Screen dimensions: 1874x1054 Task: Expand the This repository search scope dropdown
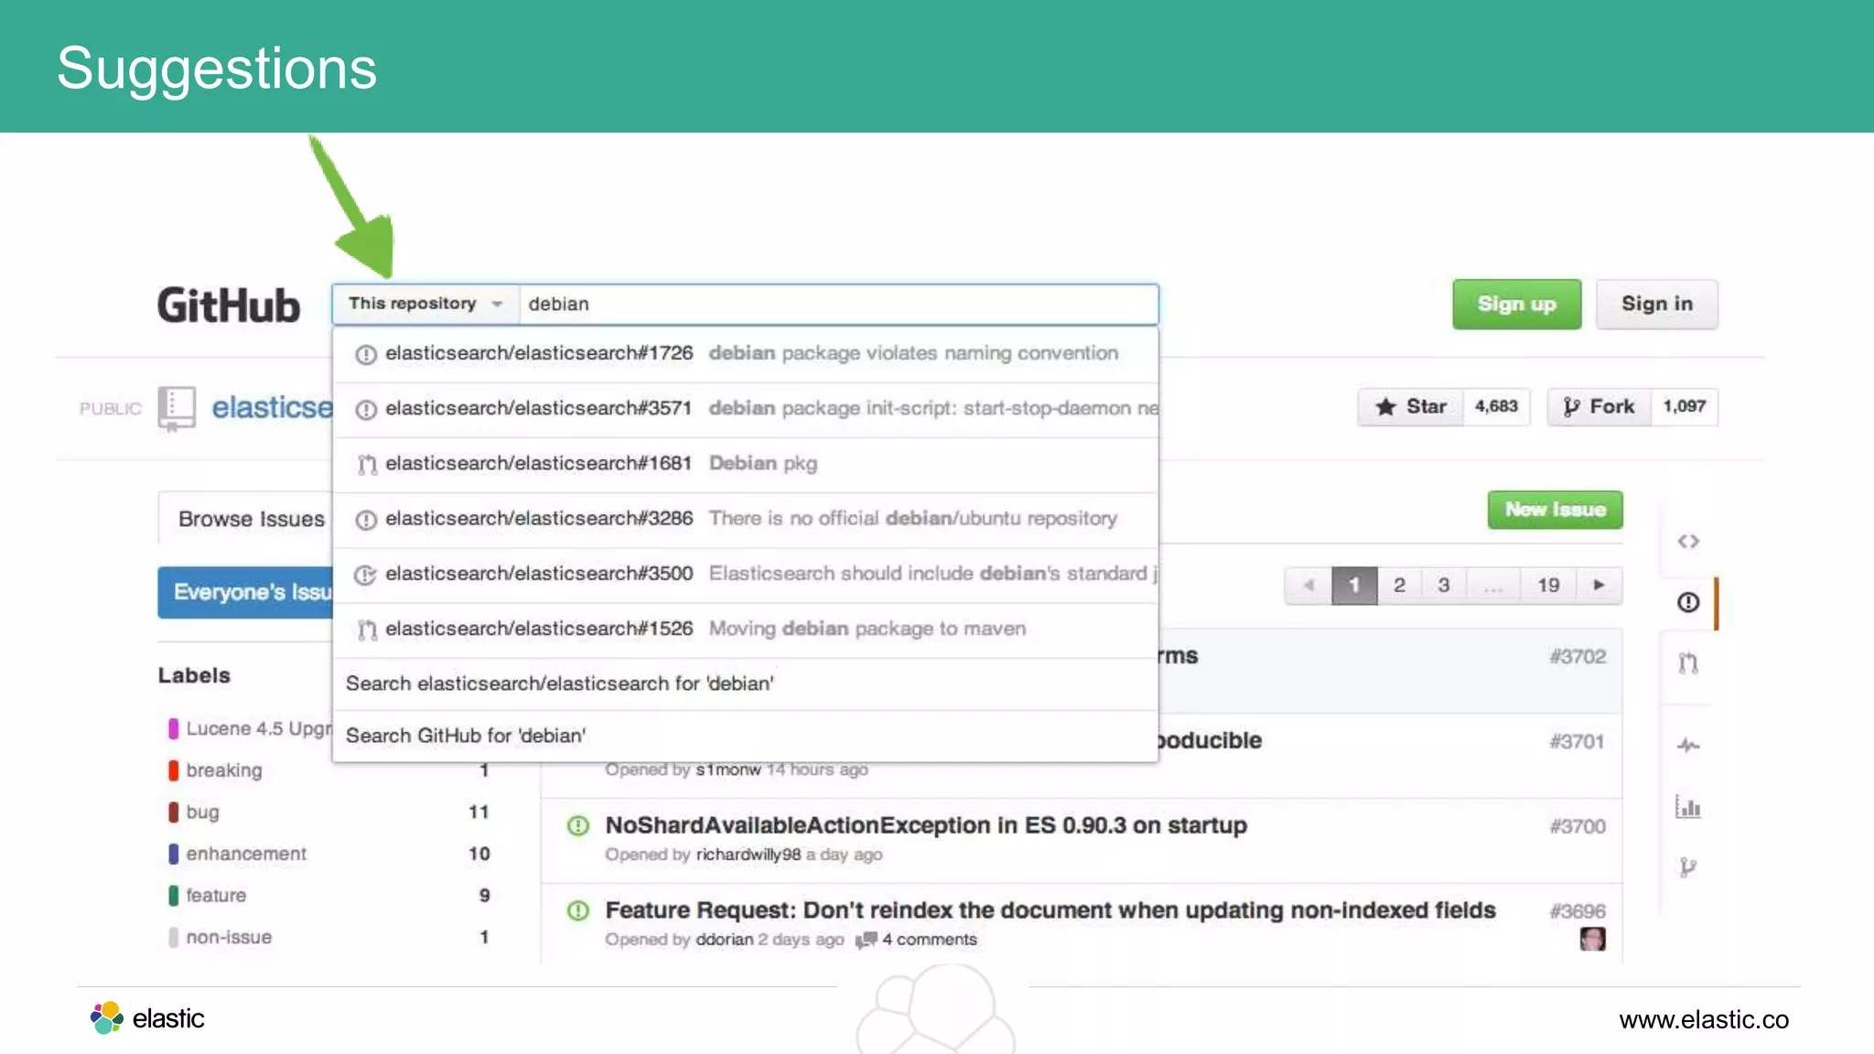[425, 304]
